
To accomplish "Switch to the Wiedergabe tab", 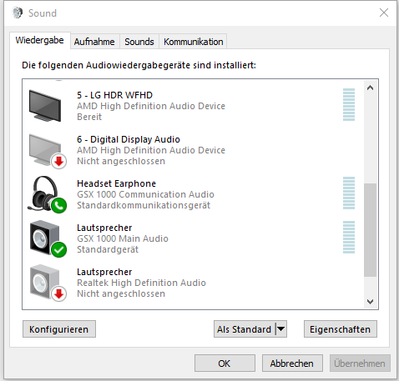I will 39,41.
